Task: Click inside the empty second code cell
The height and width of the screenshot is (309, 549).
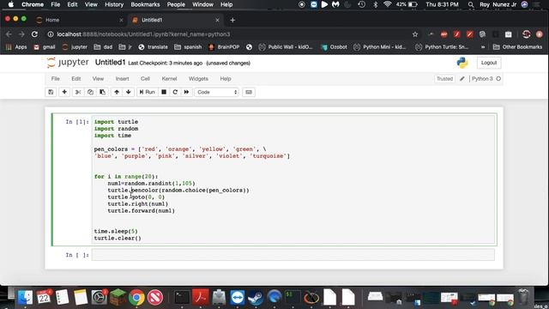Action: 293,255
